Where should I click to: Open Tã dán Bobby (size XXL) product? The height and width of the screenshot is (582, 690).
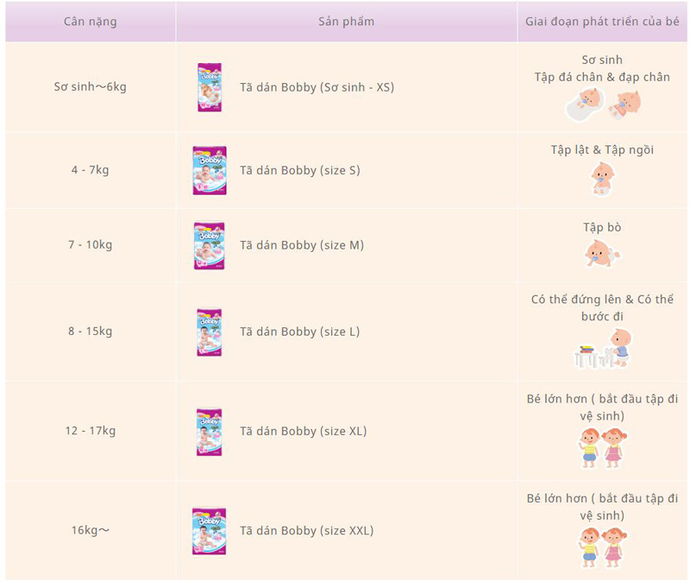pyautogui.click(x=307, y=531)
